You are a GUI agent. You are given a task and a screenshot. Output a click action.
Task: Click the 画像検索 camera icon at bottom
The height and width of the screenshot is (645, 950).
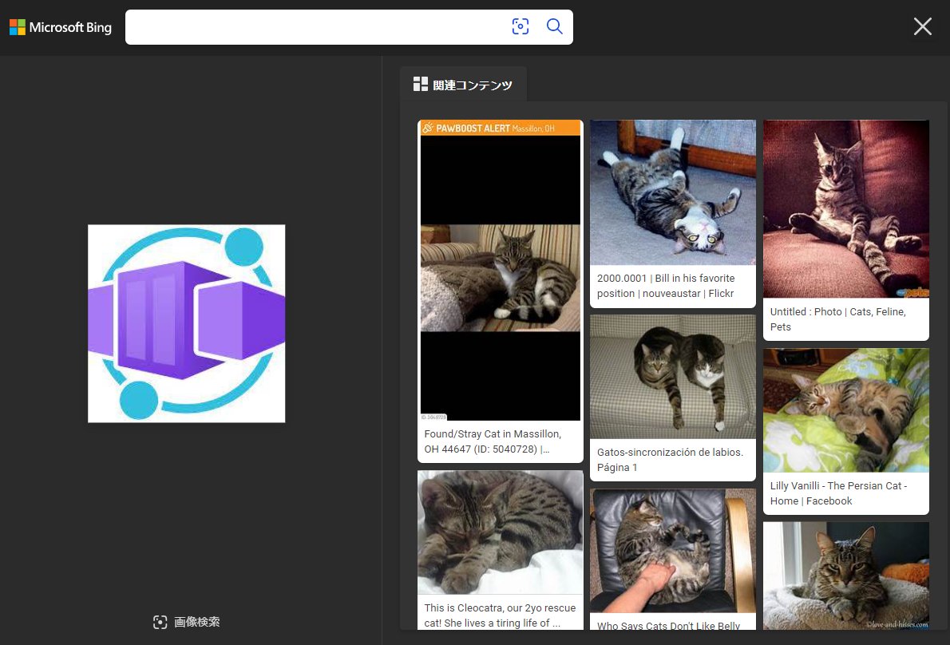coord(160,622)
